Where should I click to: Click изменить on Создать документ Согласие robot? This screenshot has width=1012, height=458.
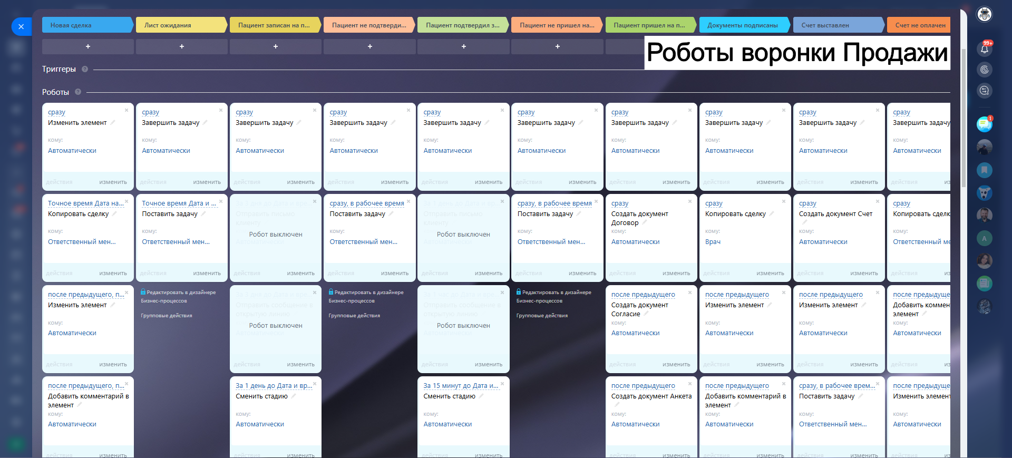tap(676, 365)
